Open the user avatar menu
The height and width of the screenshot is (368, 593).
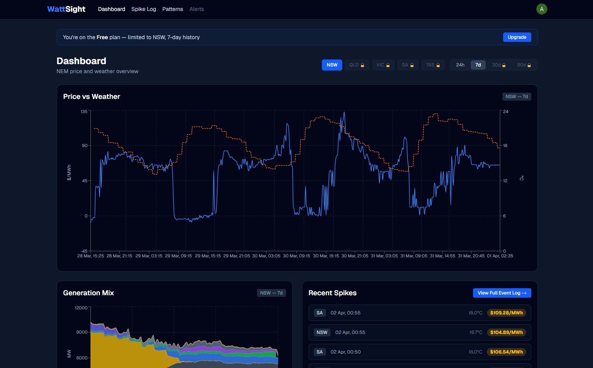click(541, 9)
